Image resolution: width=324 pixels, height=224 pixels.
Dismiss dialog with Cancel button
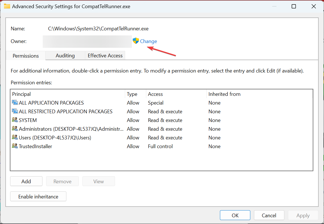(269, 215)
